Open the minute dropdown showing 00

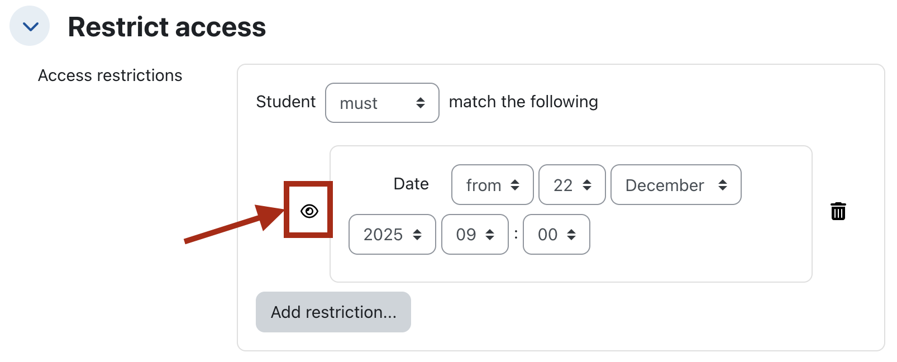(x=556, y=235)
